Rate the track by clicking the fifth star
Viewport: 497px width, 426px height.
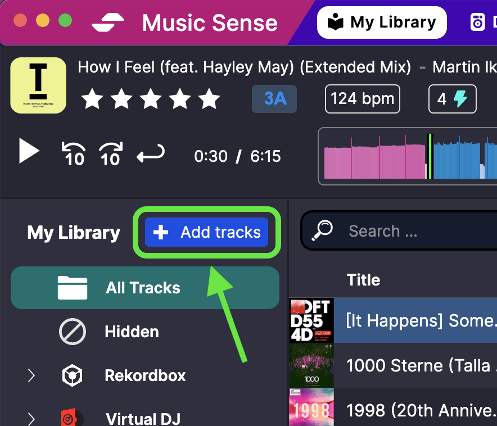click(x=209, y=99)
